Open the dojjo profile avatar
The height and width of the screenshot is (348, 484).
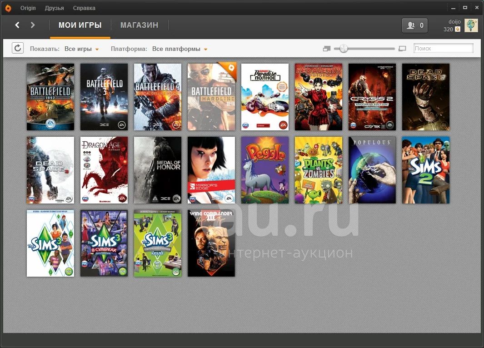tap(471, 25)
